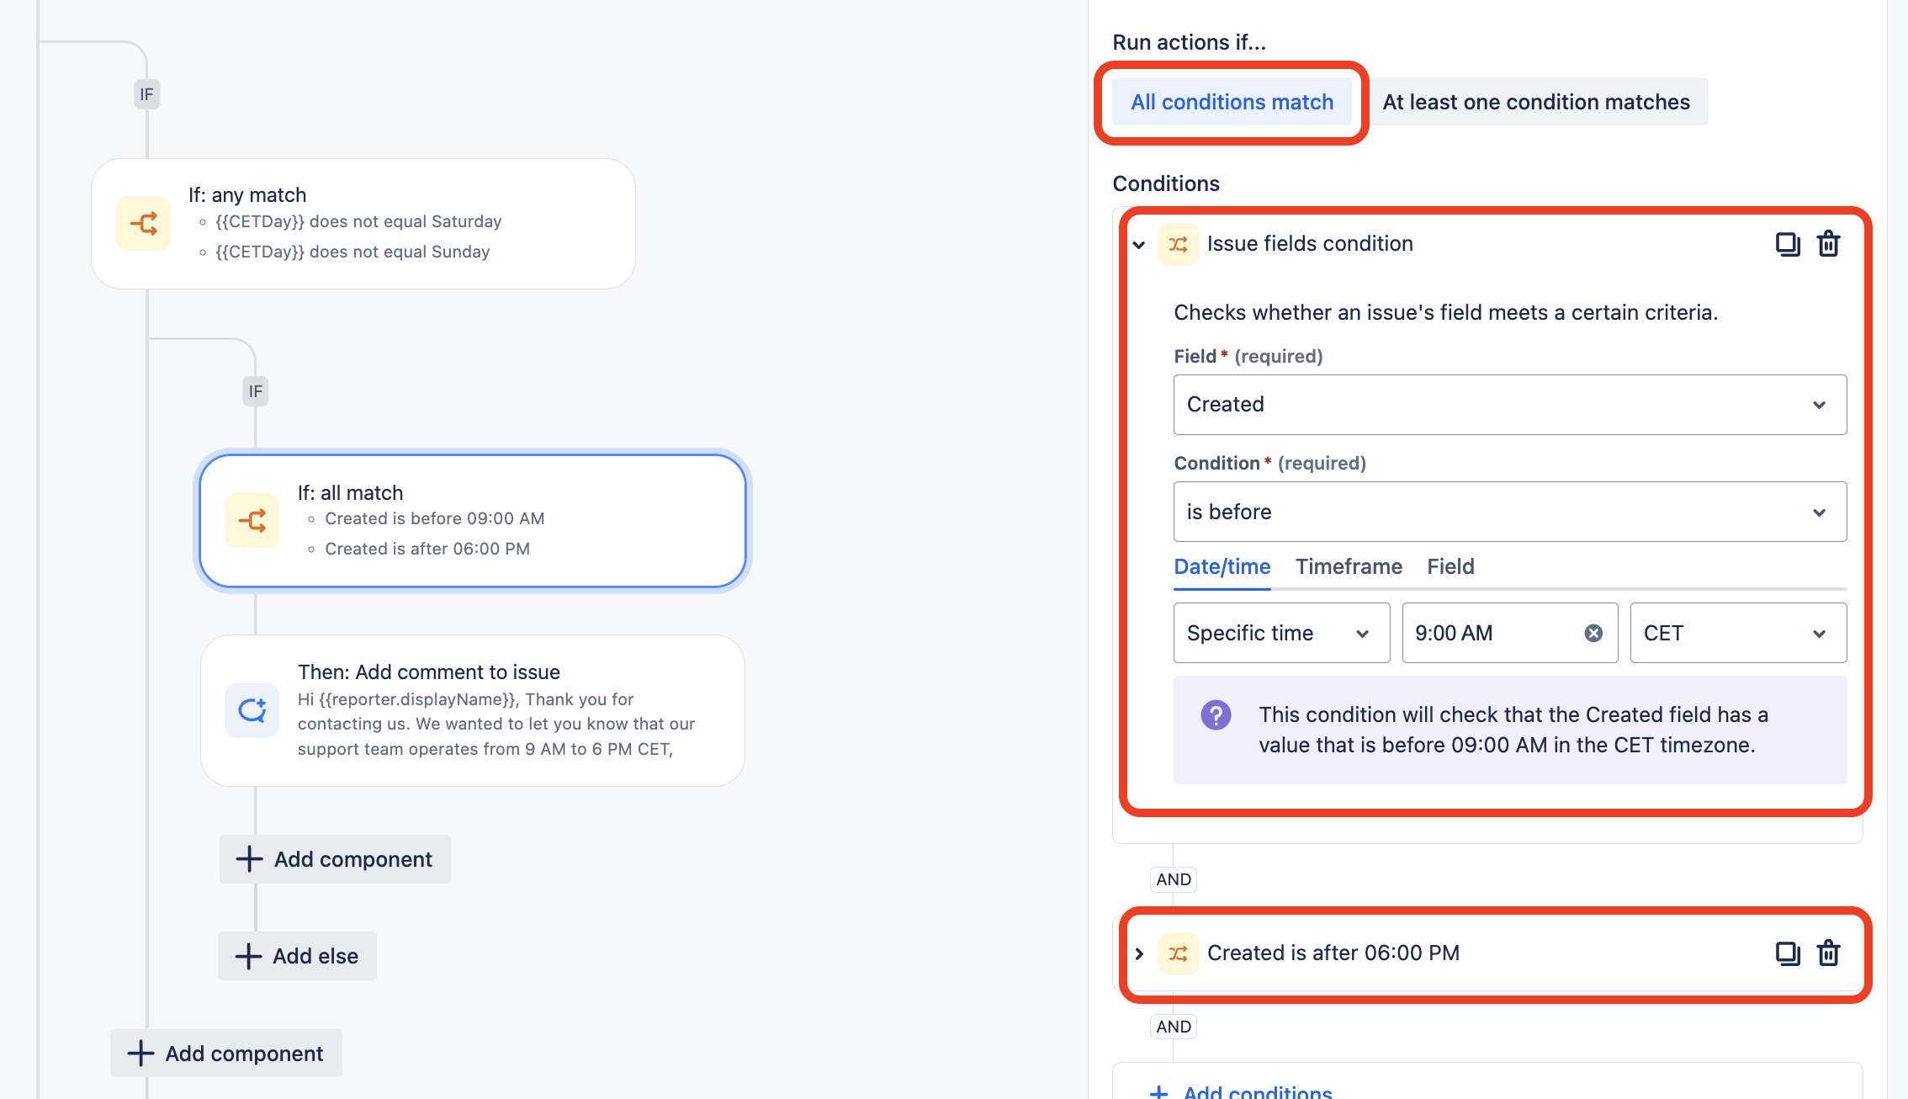
Task: Click the clear icon inside the 9:00 AM field
Action: tap(1593, 633)
